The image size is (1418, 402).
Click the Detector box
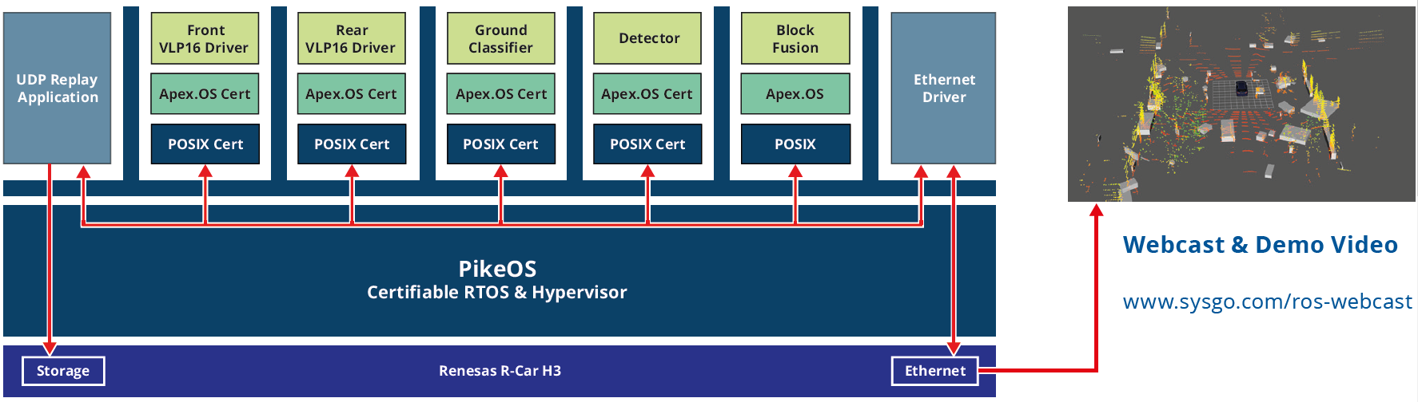[647, 38]
